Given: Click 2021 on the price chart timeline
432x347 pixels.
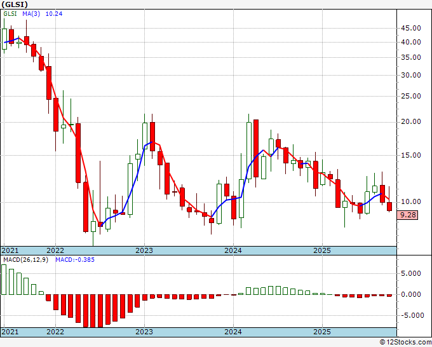Looking at the screenshot, I should point(10,250).
